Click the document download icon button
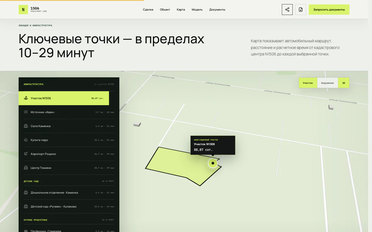The height and width of the screenshot is (232, 372). click(301, 10)
